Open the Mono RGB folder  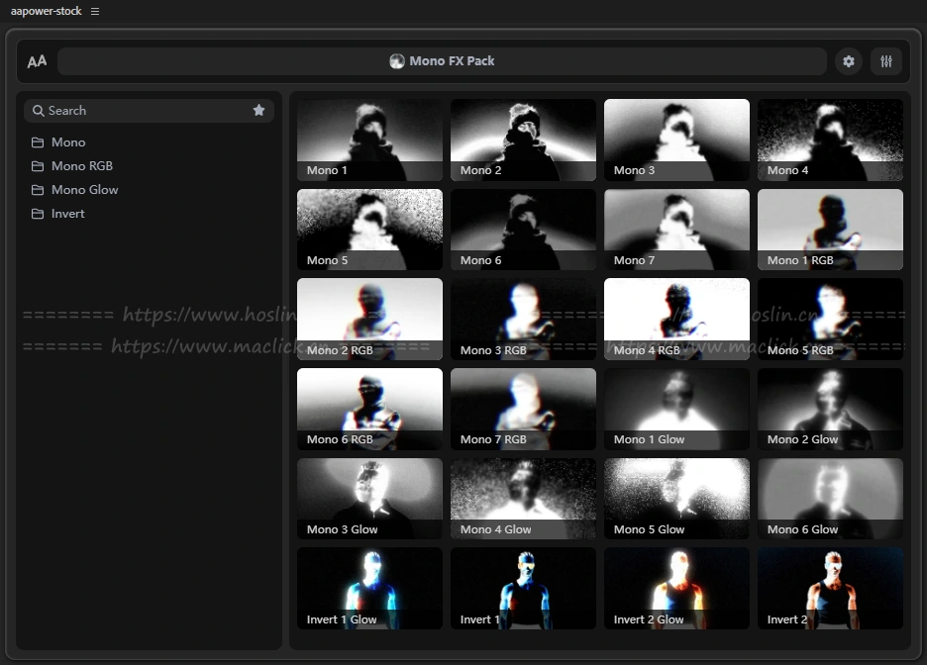[81, 166]
